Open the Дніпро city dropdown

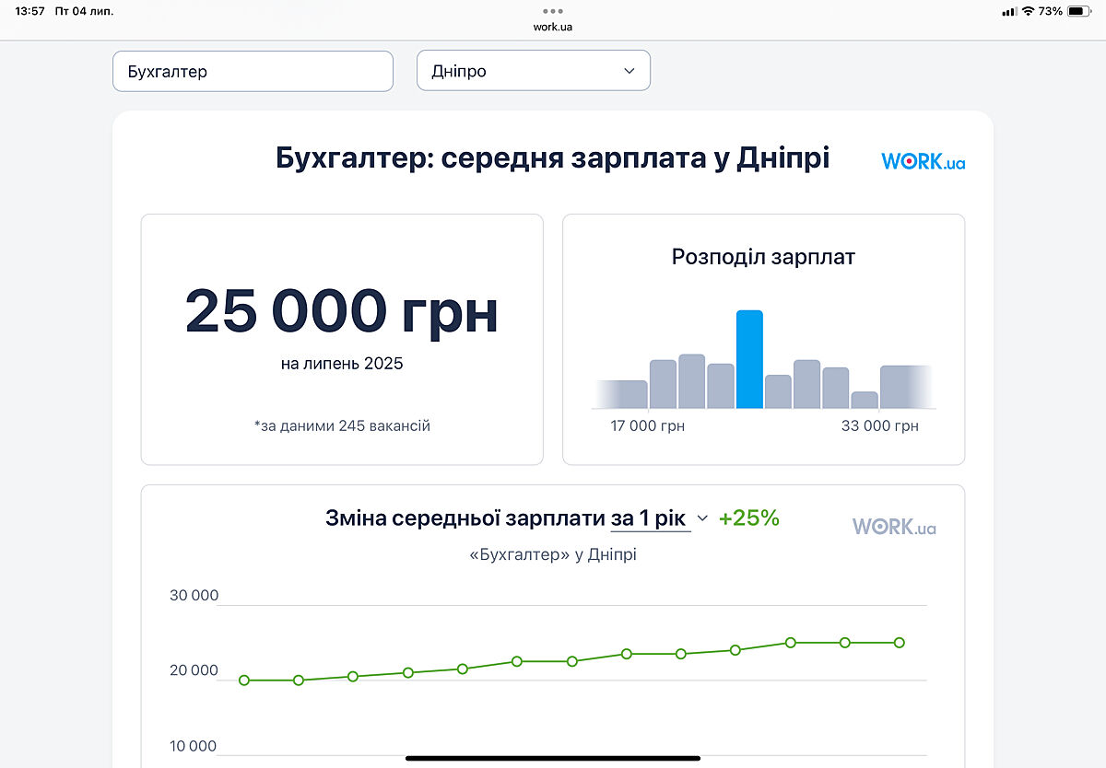point(533,71)
